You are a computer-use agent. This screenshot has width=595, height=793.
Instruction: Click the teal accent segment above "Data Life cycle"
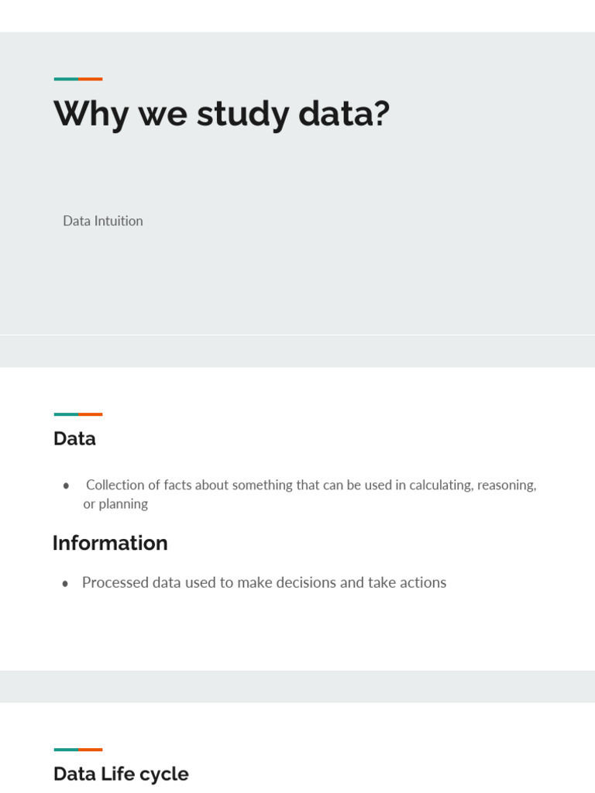tap(66, 750)
